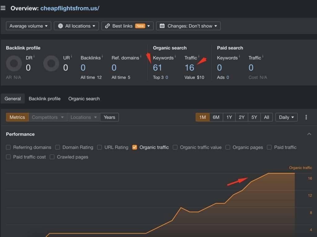
Task: Open the Competitors dropdown
Action: 48,117
